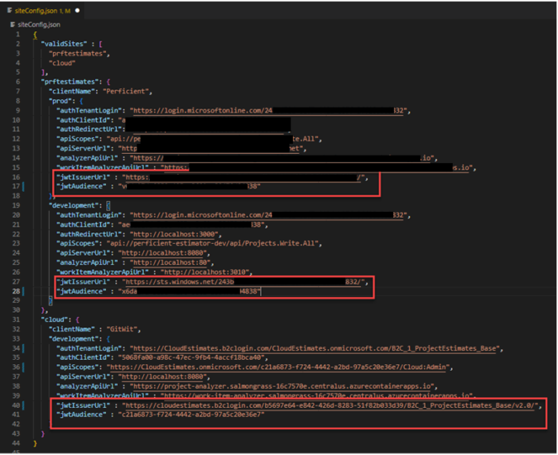558x455 pixels.
Task: Click line number 43 in the gutter
Action: (16, 443)
